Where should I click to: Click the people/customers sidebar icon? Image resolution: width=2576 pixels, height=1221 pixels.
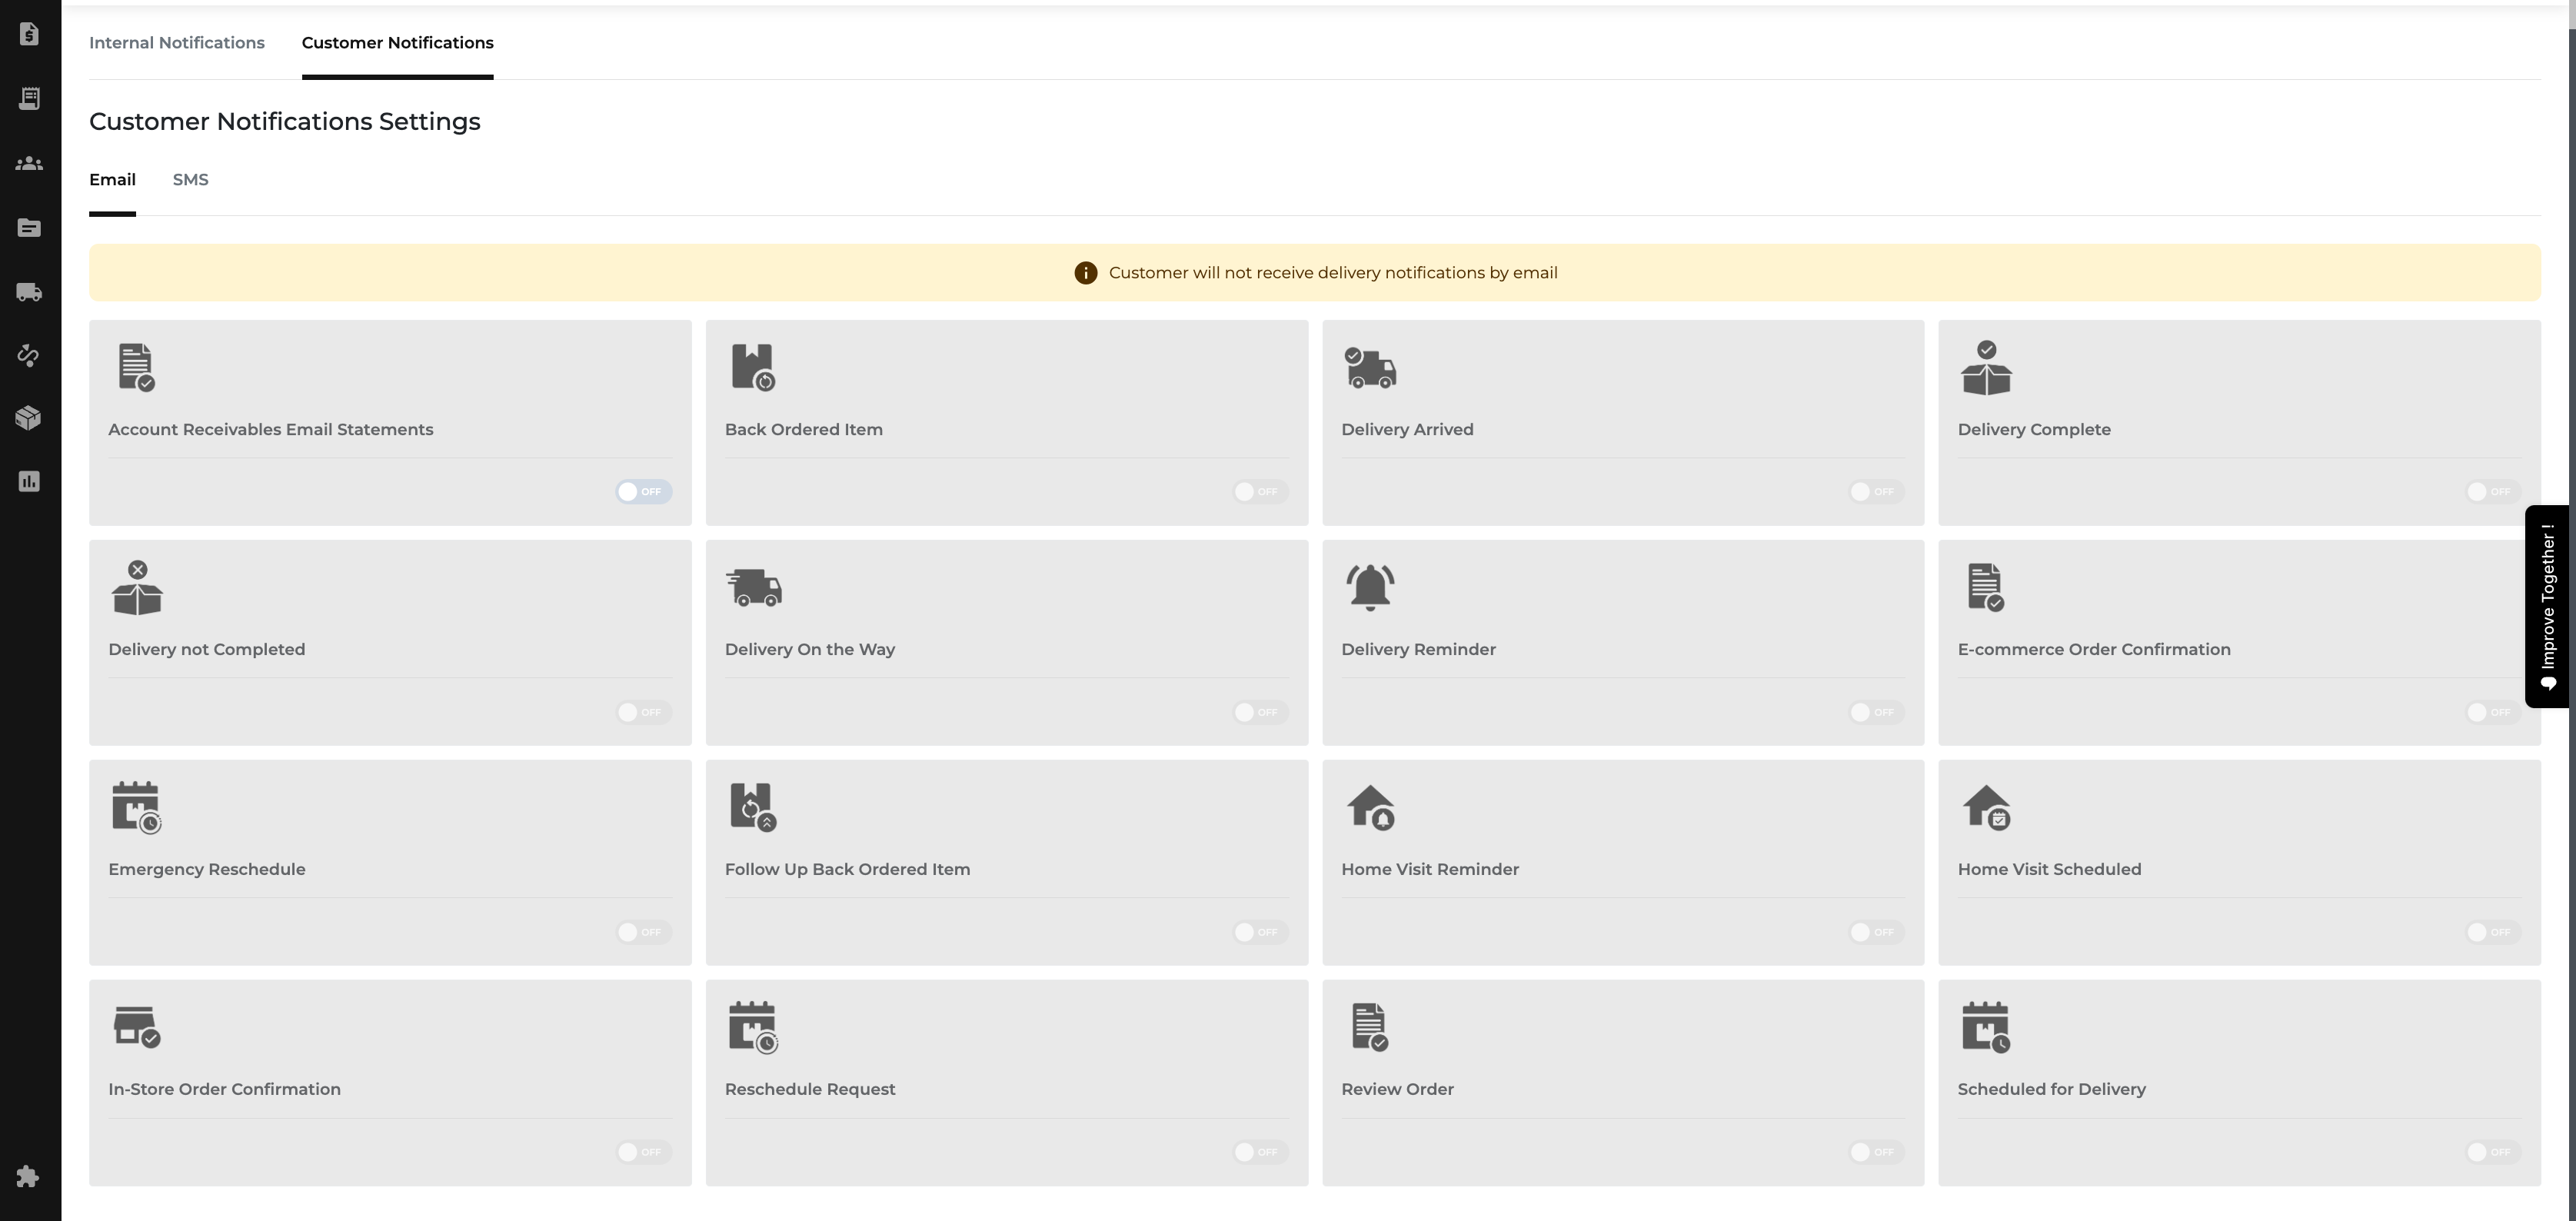[29, 163]
